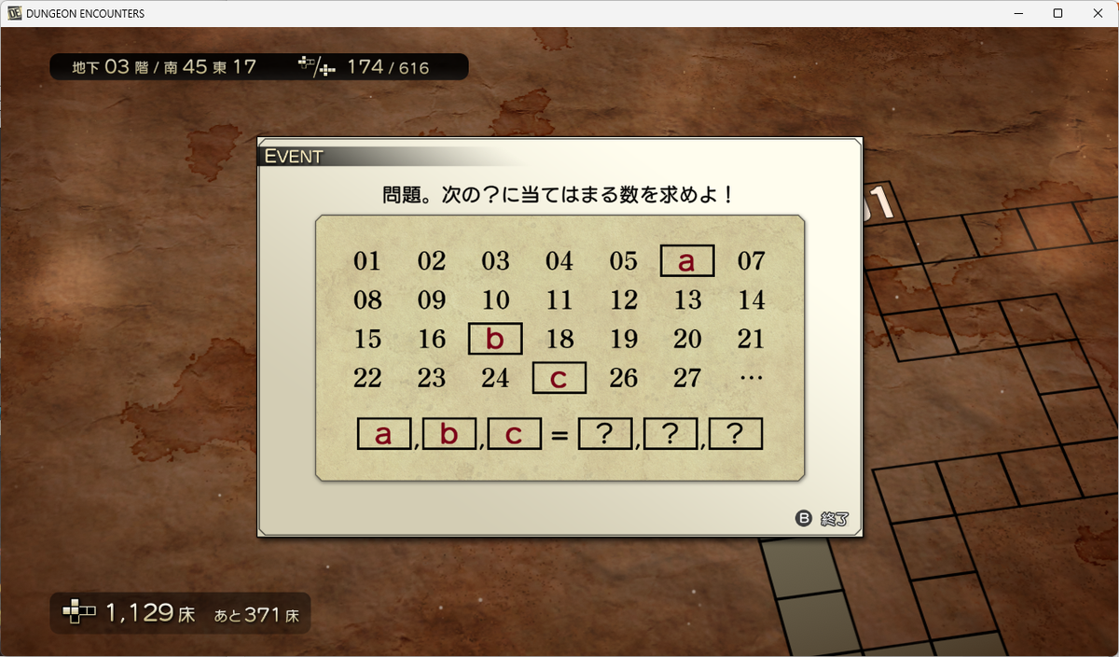This screenshot has width=1119, height=657.
Task: Click the map tiles icon beside 174 / 616
Action: tap(316, 66)
